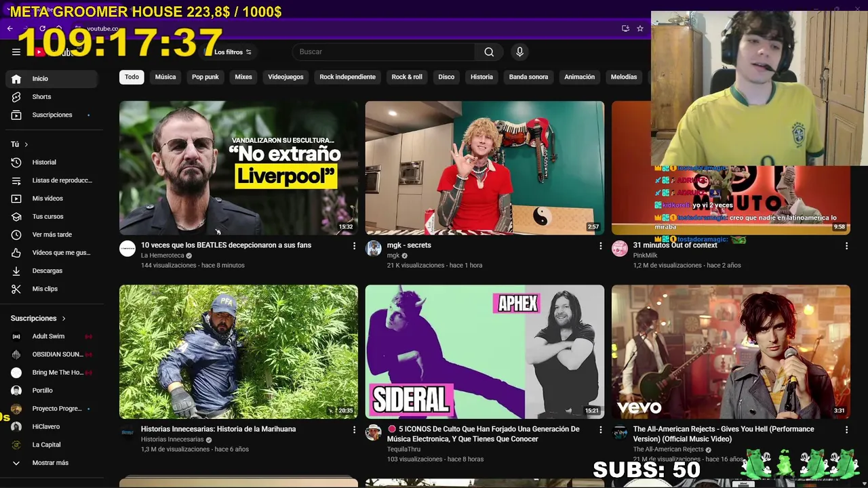Open Tus cursos in sidebar

pos(52,217)
